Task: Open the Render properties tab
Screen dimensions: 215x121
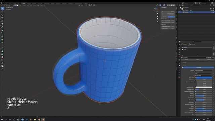Action: tap(179, 47)
